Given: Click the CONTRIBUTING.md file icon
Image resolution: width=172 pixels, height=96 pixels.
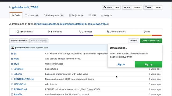Looking at the screenshot, I should (x=12, y=79).
